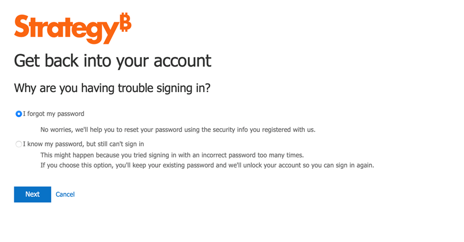
Task: Abort account recovery via Cancel
Action: click(x=65, y=194)
